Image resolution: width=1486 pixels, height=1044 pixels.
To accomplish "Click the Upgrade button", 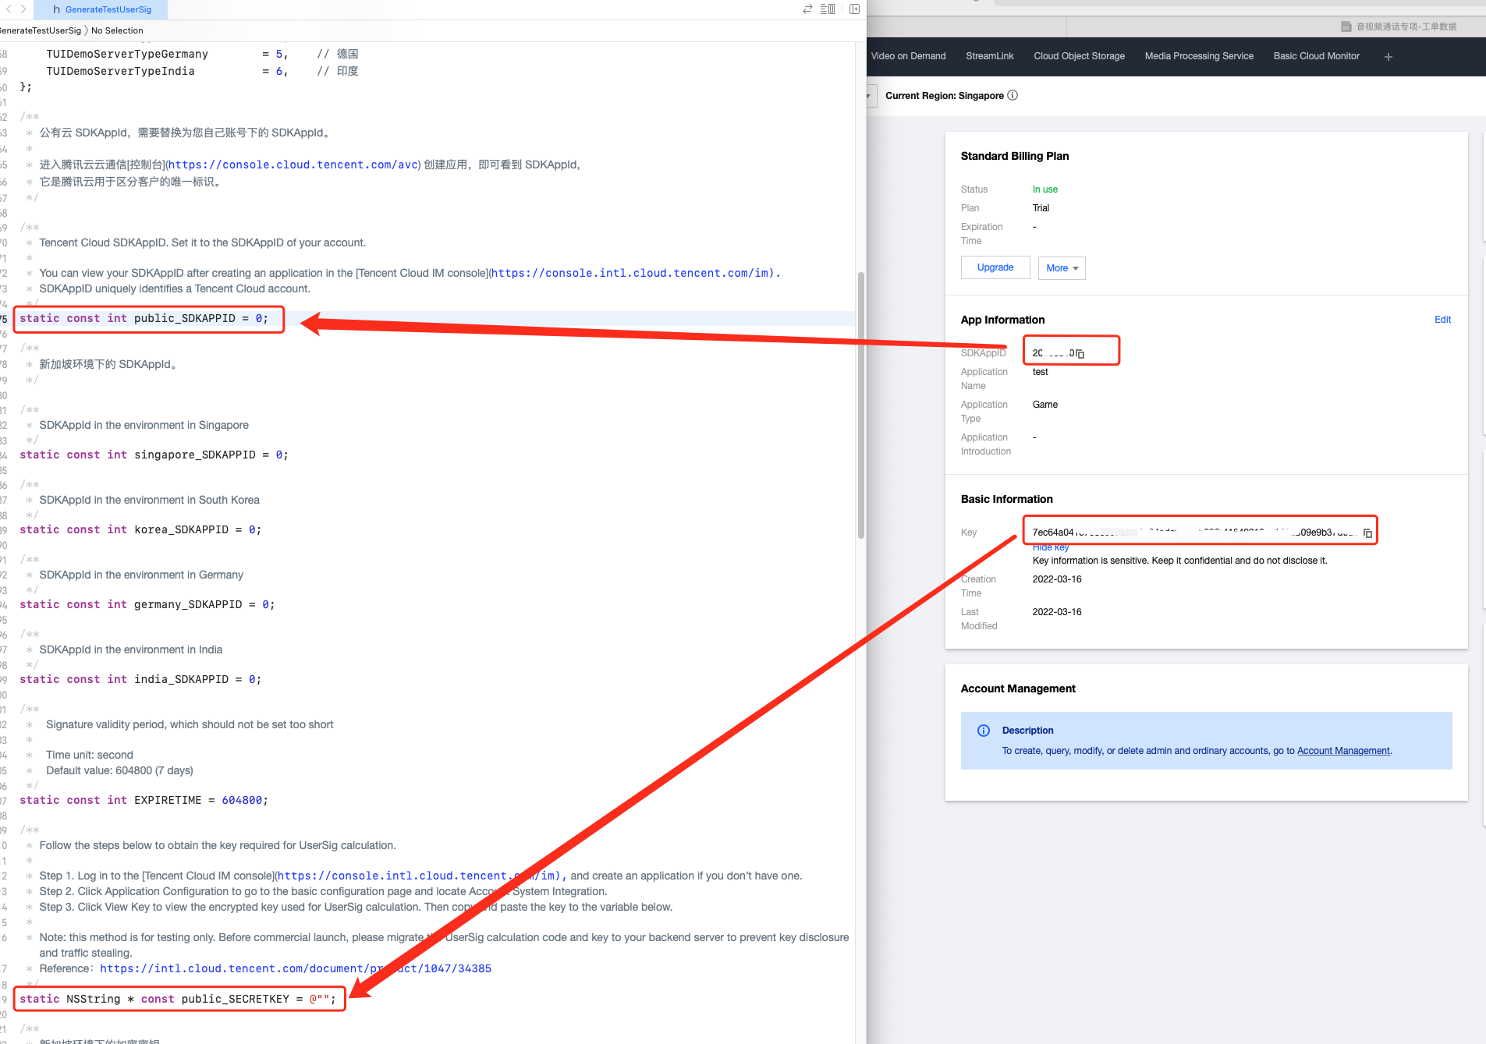I will [x=995, y=267].
